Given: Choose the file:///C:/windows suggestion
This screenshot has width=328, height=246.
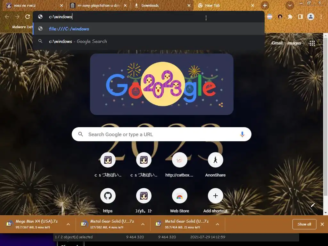Looking at the screenshot, I should click(149, 29).
